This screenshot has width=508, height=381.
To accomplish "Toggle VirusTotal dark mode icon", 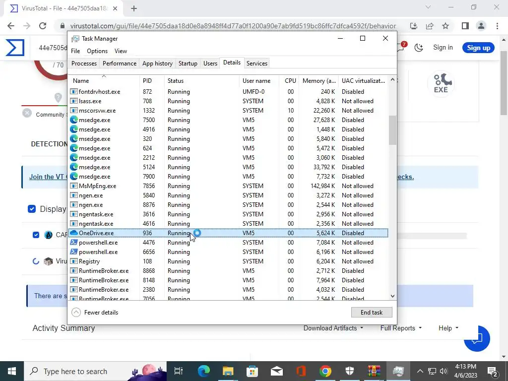I will pyautogui.click(x=419, y=48).
